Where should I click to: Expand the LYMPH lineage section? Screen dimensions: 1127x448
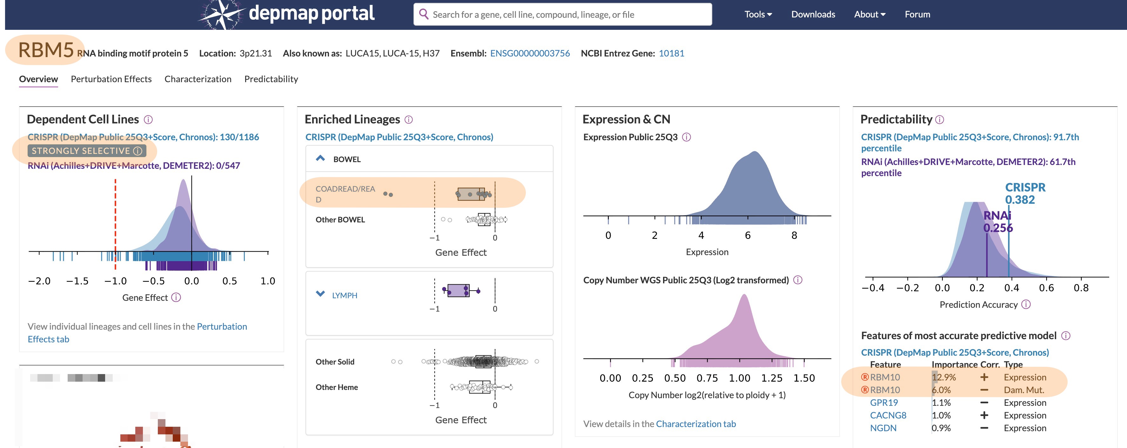coord(320,294)
